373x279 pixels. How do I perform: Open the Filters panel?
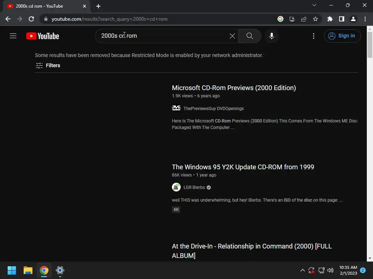(x=48, y=65)
